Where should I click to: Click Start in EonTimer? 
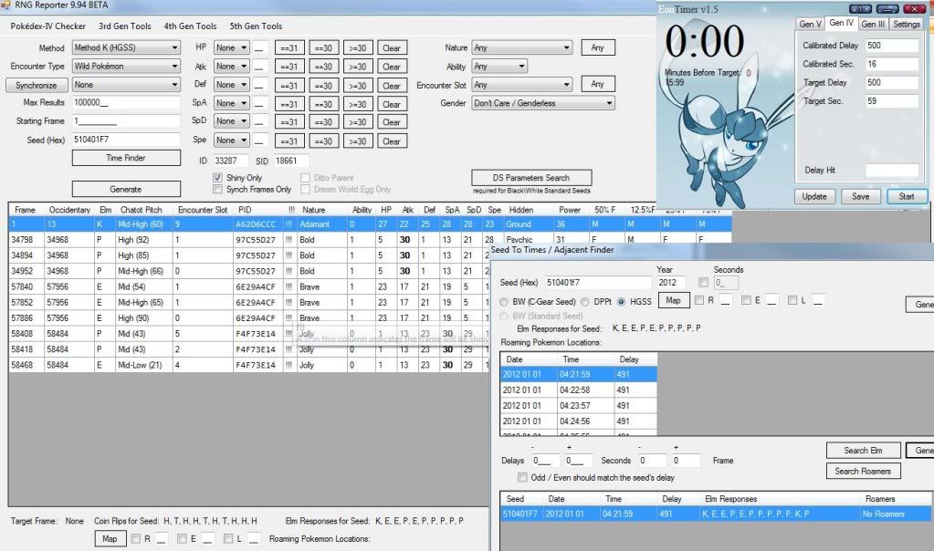point(906,196)
